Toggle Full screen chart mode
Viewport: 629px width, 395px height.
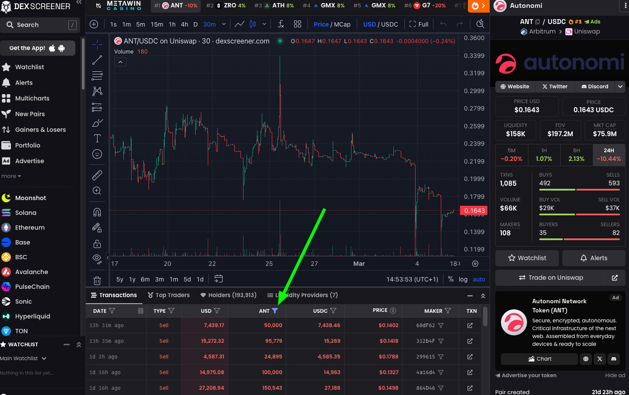click(419, 24)
